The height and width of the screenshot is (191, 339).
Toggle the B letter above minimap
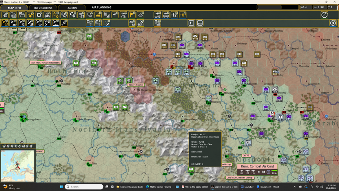coord(31,146)
